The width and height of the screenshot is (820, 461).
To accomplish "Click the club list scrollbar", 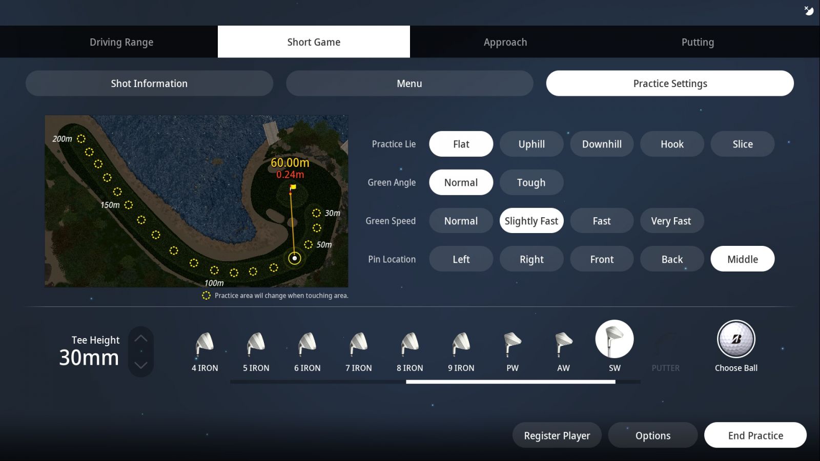I will tap(510, 382).
